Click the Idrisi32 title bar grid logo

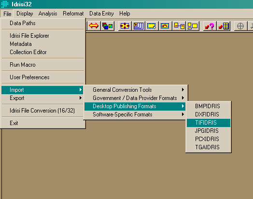5,4
